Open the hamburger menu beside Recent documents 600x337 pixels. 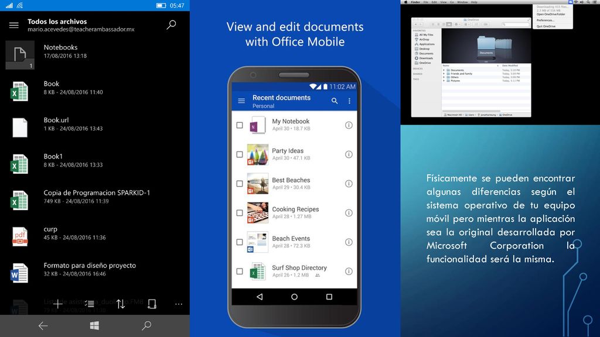pos(241,101)
